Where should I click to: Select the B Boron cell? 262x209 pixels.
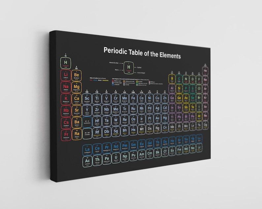pos(172,79)
